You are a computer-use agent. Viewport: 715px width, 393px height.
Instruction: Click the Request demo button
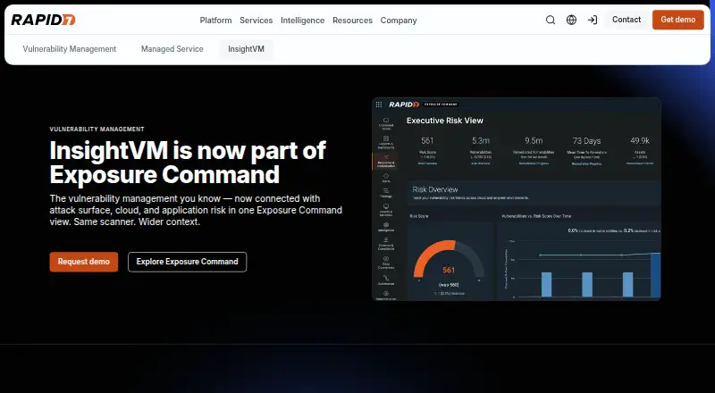pos(84,262)
